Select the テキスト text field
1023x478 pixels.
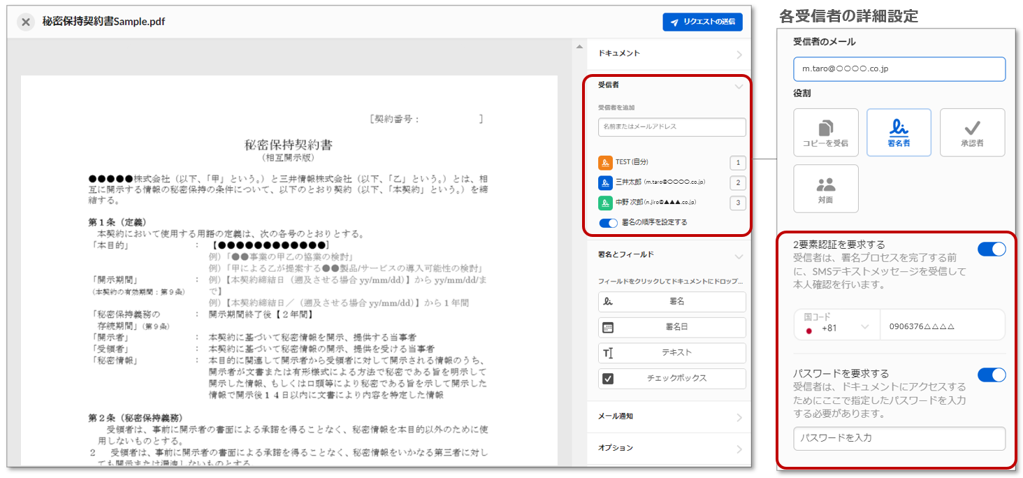click(x=672, y=353)
